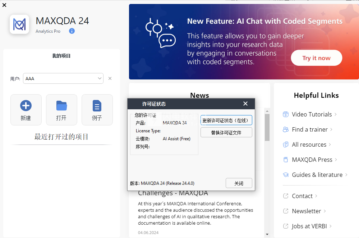Image resolution: width=359 pixels, height=238 pixels.
Task: Expand the Newsletter chevron
Action: 325,211
